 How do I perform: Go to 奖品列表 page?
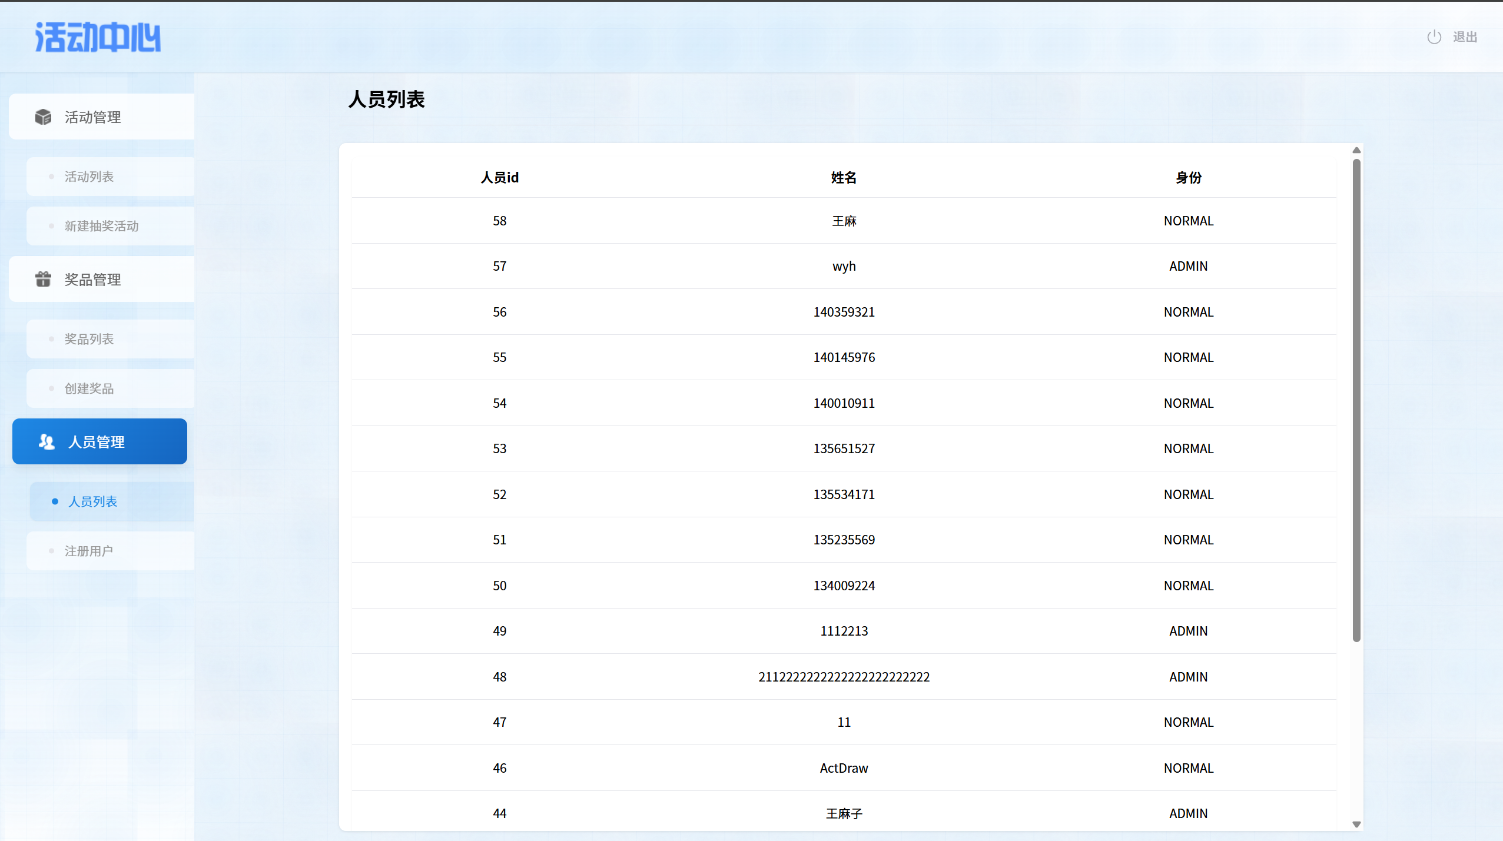coord(89,339)
